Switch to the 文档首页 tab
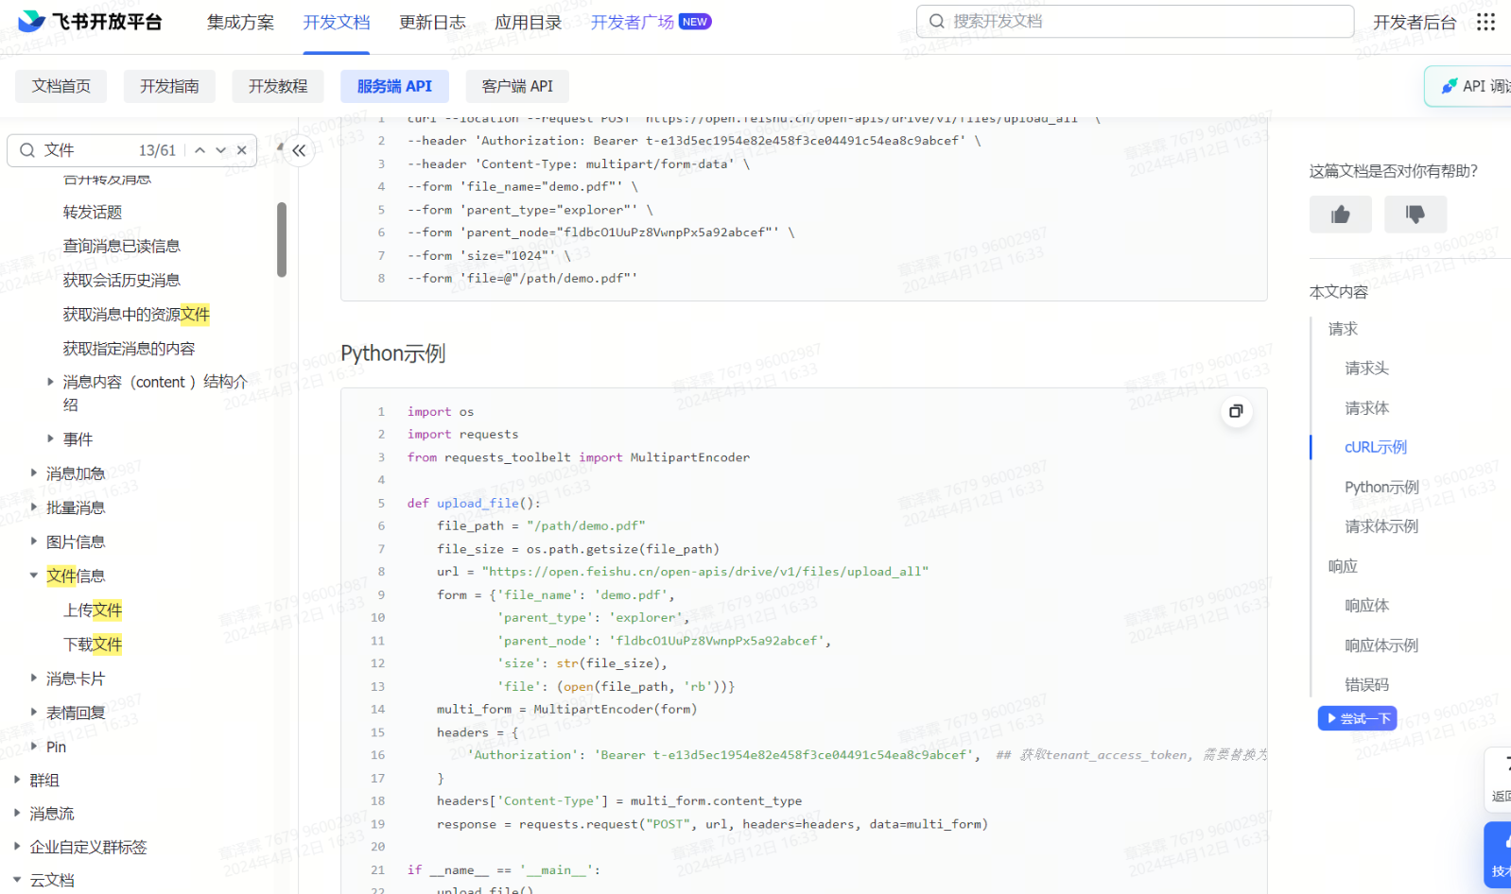 (x=61, y=86)
